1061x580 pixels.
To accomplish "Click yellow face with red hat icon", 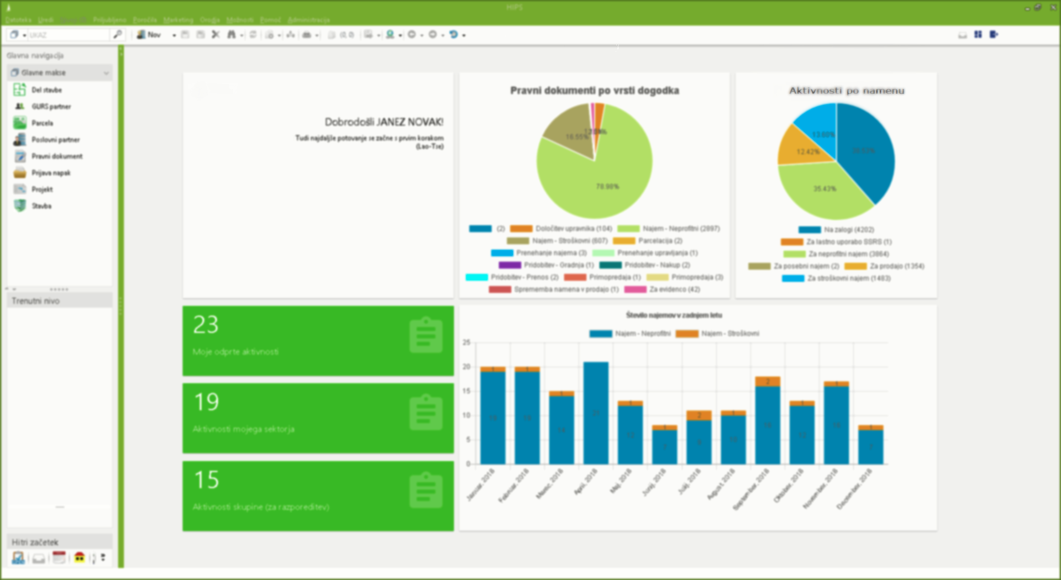I will (80, 558).
